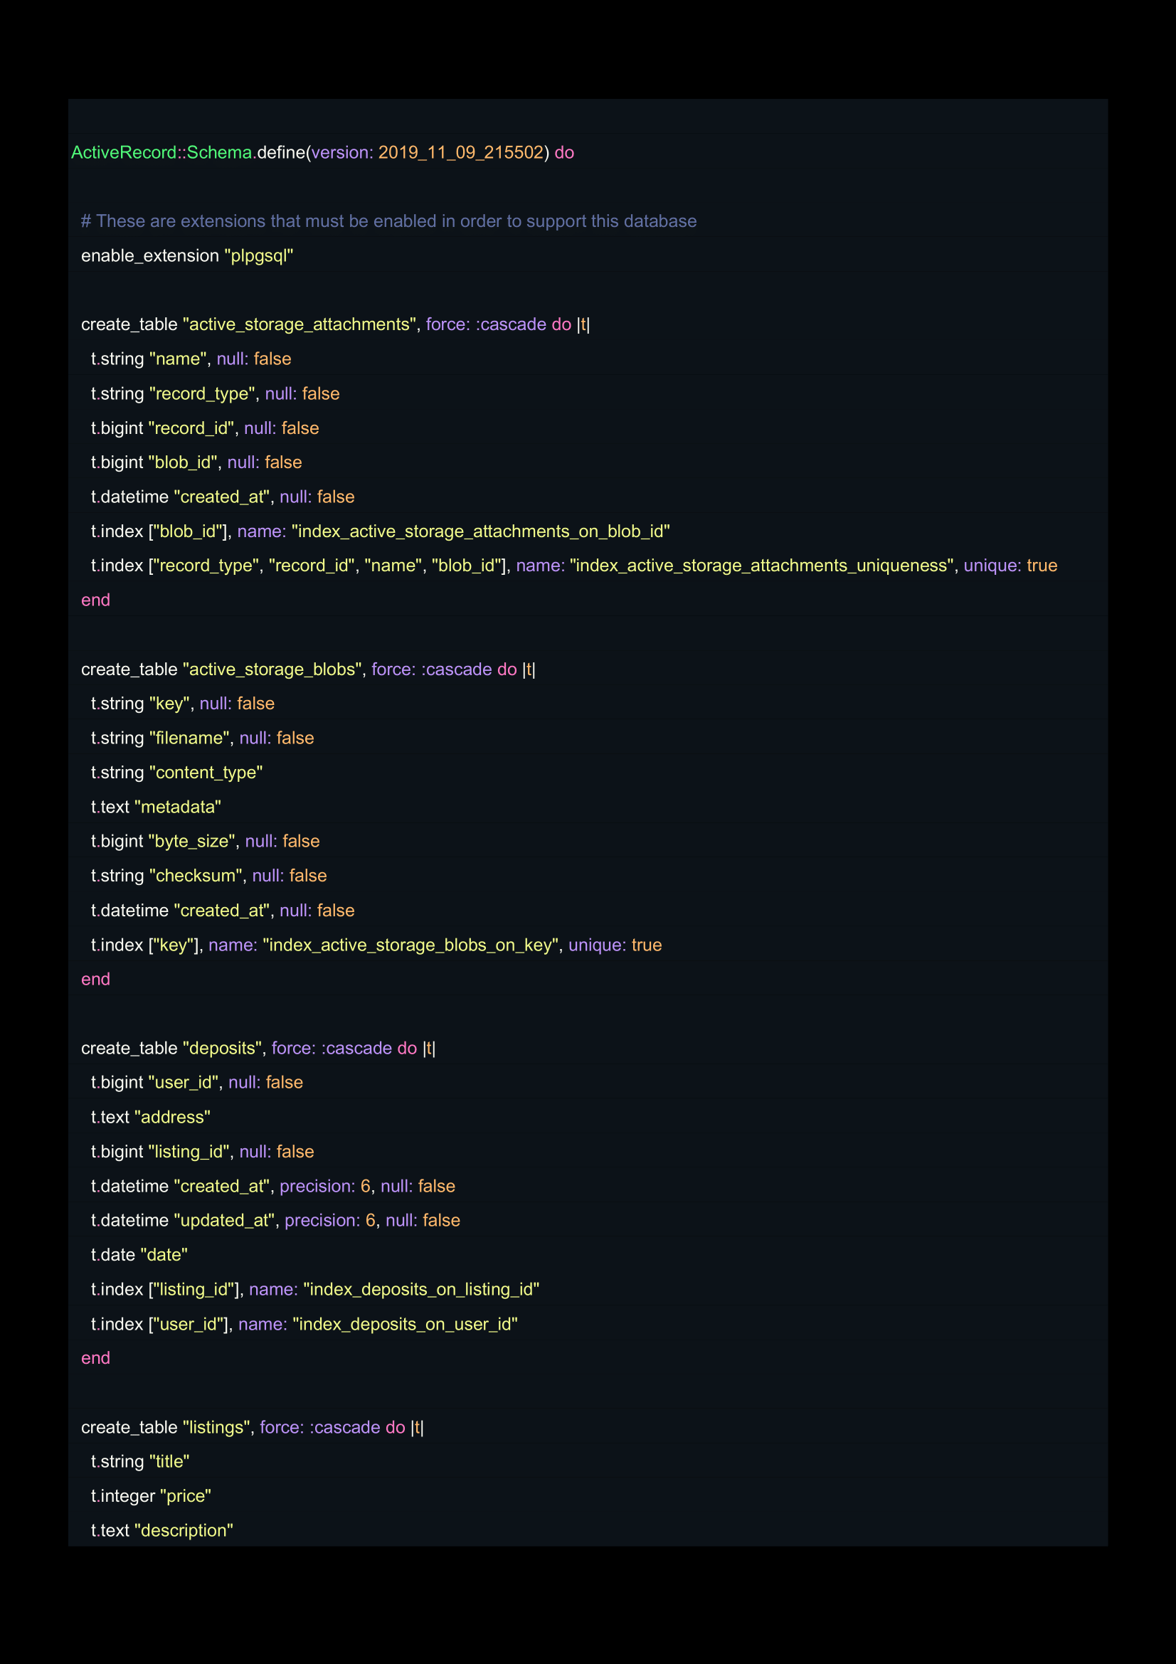Click t.date "date" line
Viewport: 1176px width, 1664px height.
click(139, 1254)
